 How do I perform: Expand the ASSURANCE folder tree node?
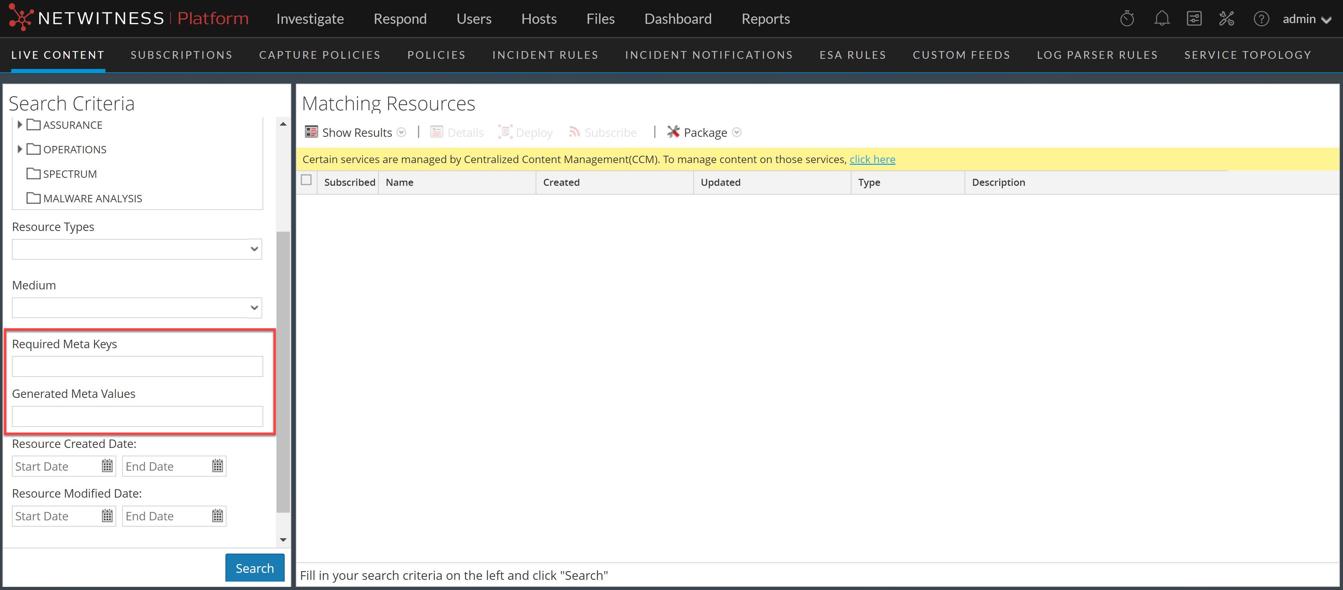tap(19, 125)
